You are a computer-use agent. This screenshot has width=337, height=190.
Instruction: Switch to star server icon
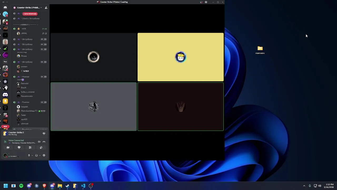5,82
